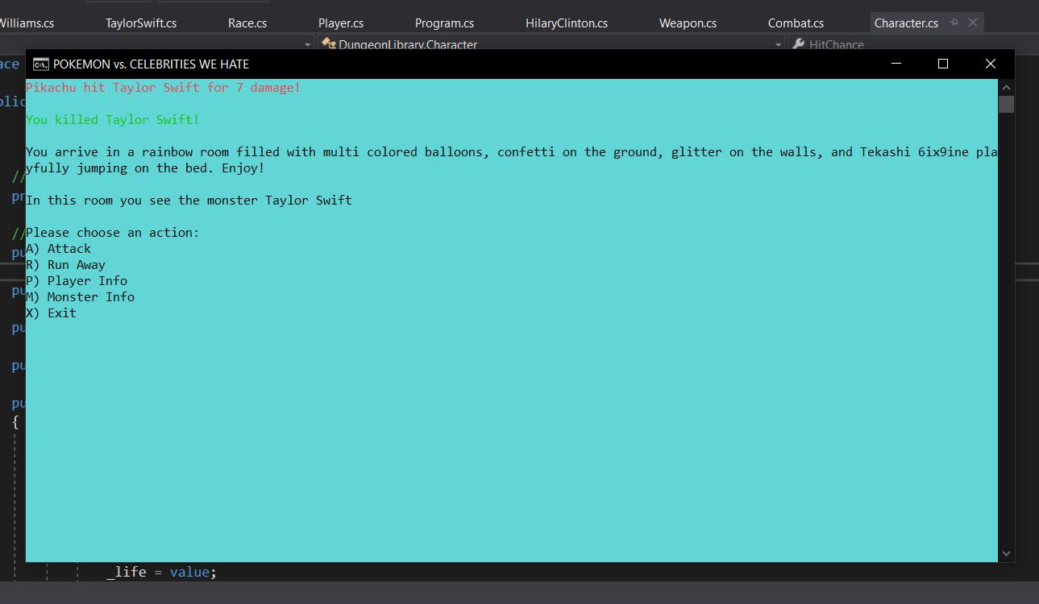Expand the project dropdown arrow left of DungeonLibrary
The width and height of the screenshot is (1039, 604).
pos(307,45)
